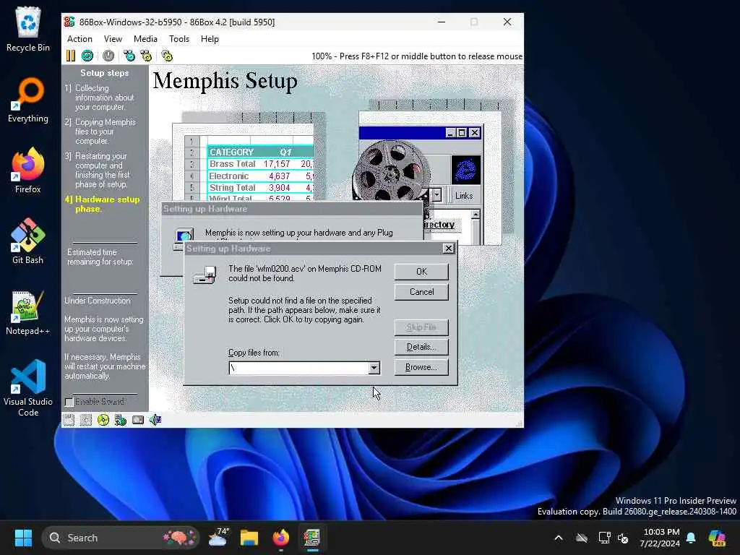Screen dimensions: 740x555
Task: Click the Details... button
Action: point(421,347)
